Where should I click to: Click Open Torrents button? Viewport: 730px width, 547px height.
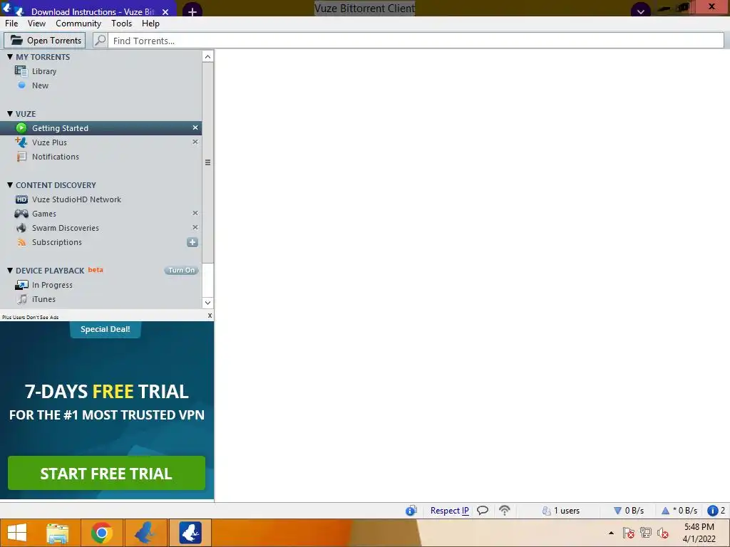pyautogui.click(x=45, y=41)
